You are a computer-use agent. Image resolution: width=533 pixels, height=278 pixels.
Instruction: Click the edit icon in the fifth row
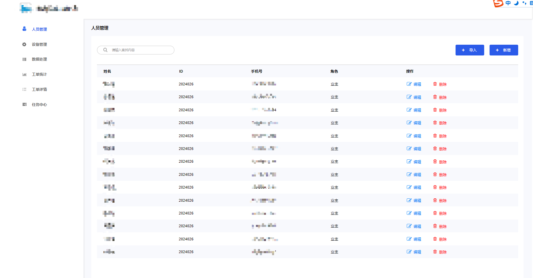409,136
